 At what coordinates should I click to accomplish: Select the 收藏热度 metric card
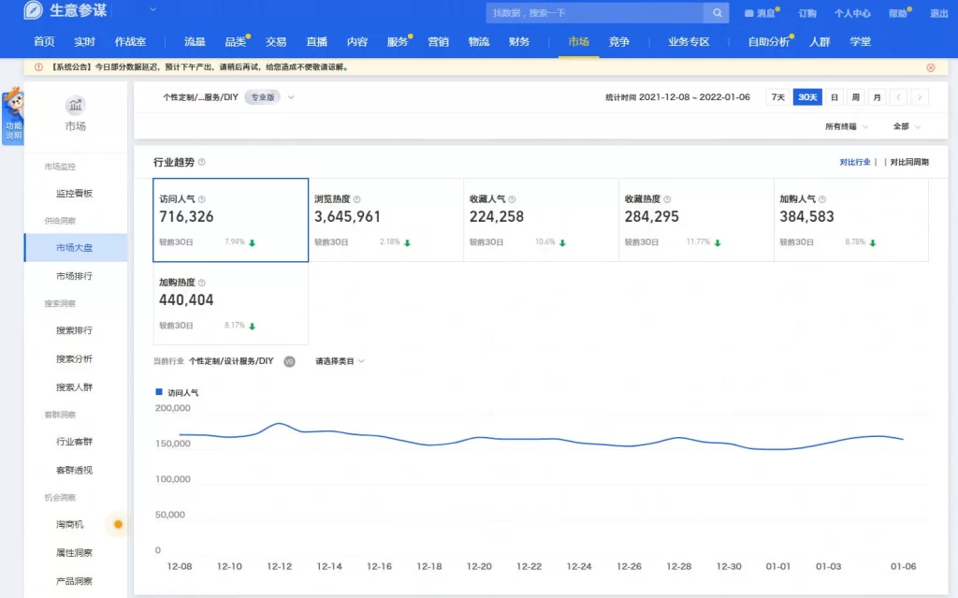pyautogui.click(x=696, y=220)
